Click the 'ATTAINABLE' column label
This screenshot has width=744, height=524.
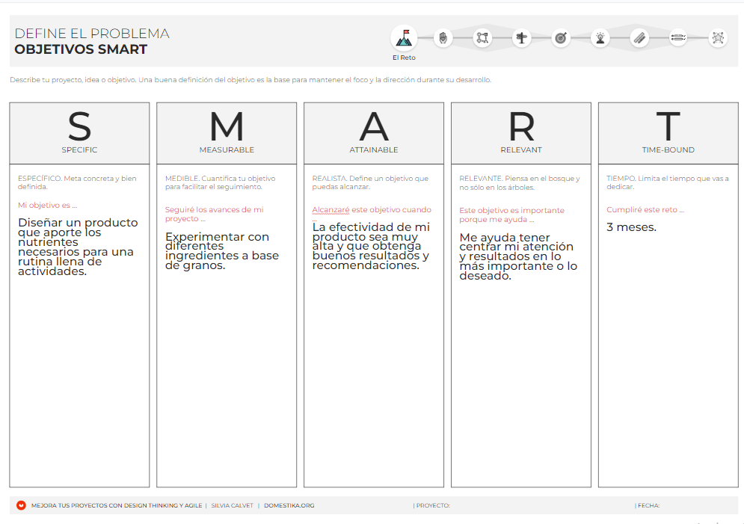(374, 150)
